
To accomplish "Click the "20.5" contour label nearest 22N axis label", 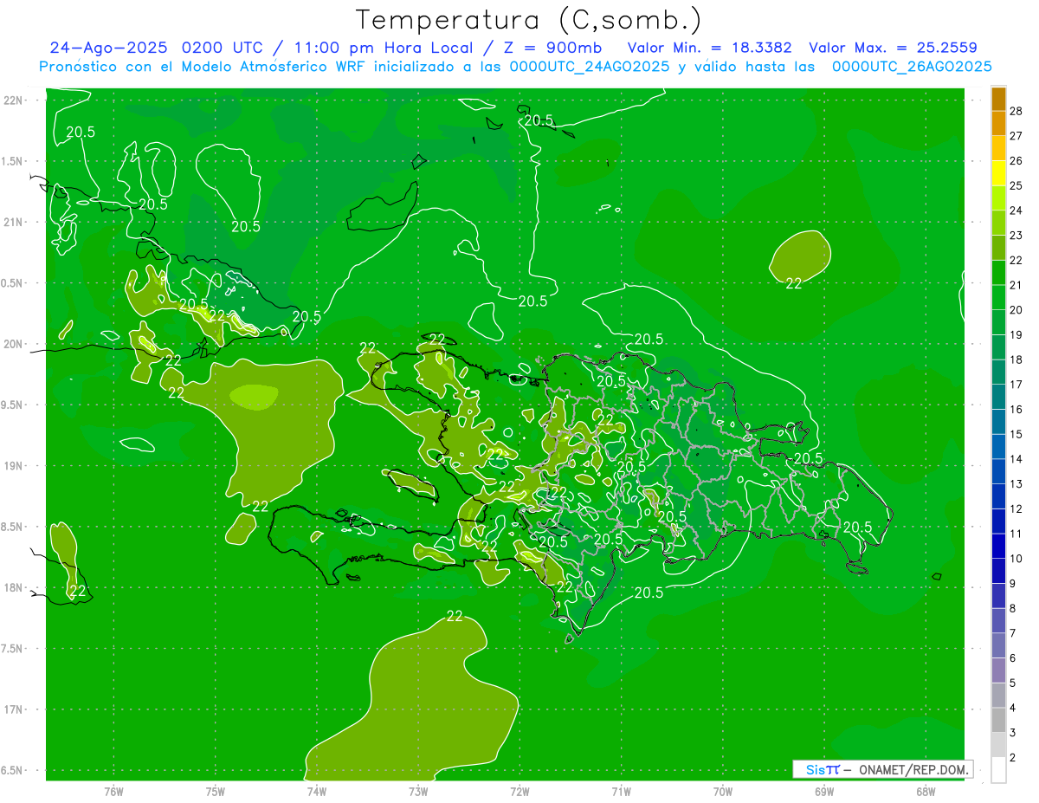I will [x=81, y=132].
